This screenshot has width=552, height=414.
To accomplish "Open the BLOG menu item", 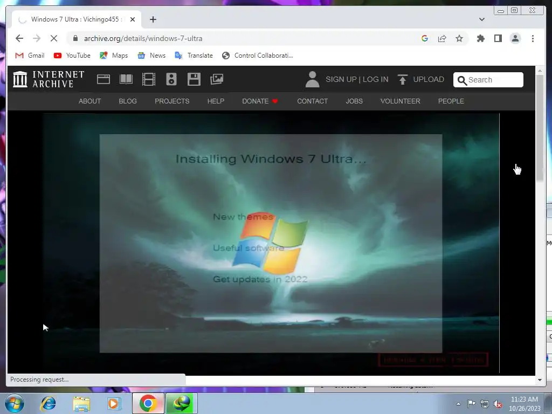I will pyautogui.click(x=128, y=101).
